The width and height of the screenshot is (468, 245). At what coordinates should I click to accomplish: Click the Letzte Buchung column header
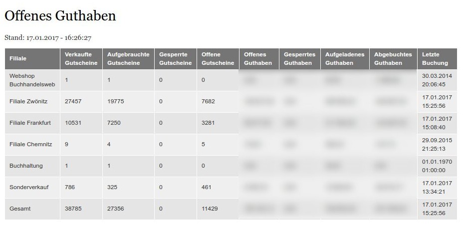point(435,59)
